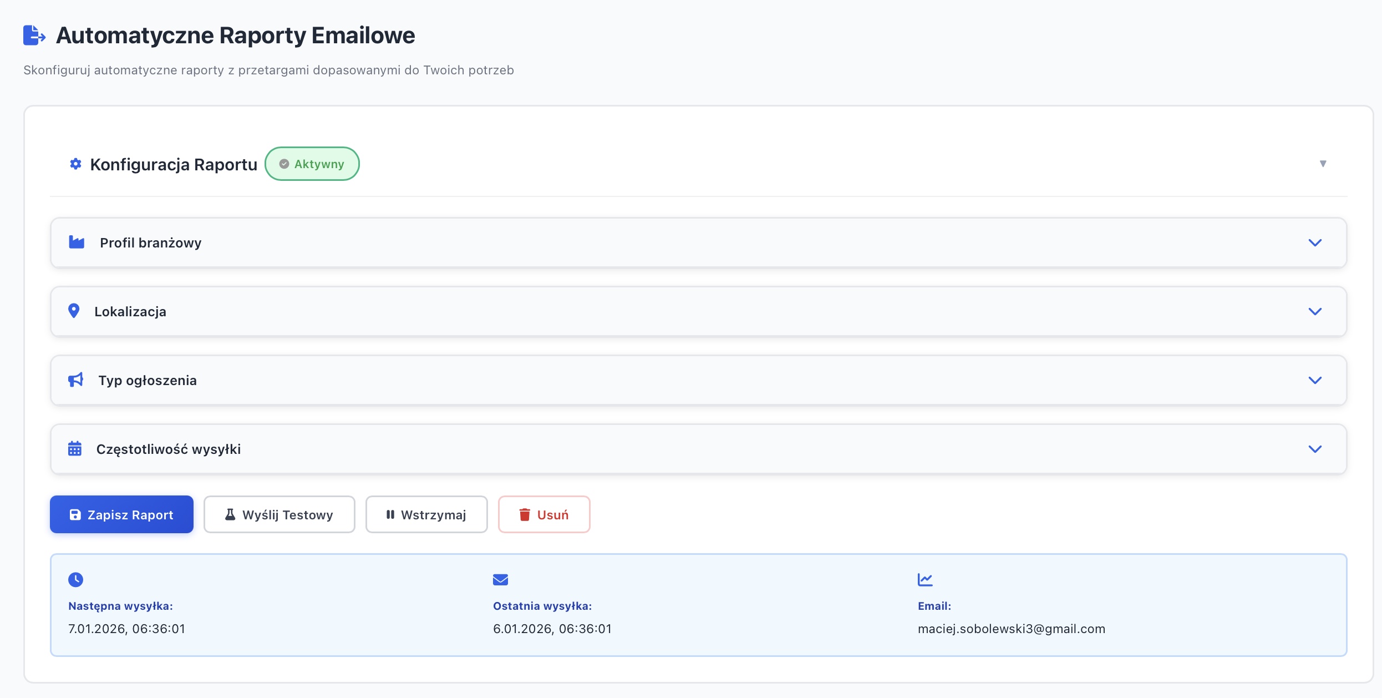Click the megaphone icon for Typ ogłoszenia
Image resolution: width=1382 pixels, height=698 pixels.
(76, 380)
